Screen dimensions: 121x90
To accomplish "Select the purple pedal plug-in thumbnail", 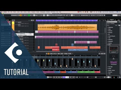I will [113, 63].
